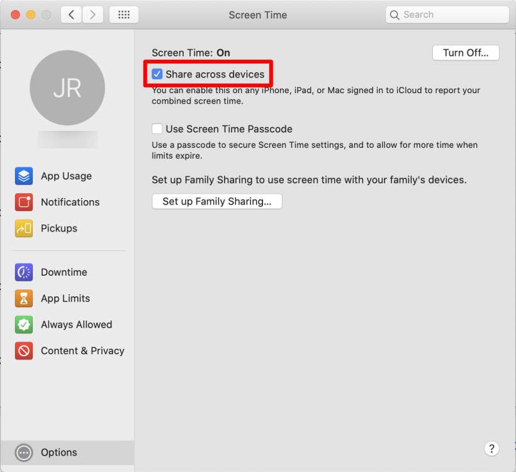Click the Downtime sidebar icon

(24, 273)
